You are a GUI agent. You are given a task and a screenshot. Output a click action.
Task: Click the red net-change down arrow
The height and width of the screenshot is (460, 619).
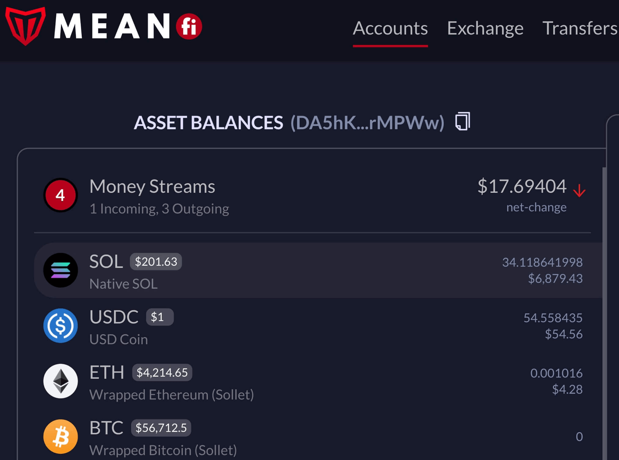click(579, 191)
